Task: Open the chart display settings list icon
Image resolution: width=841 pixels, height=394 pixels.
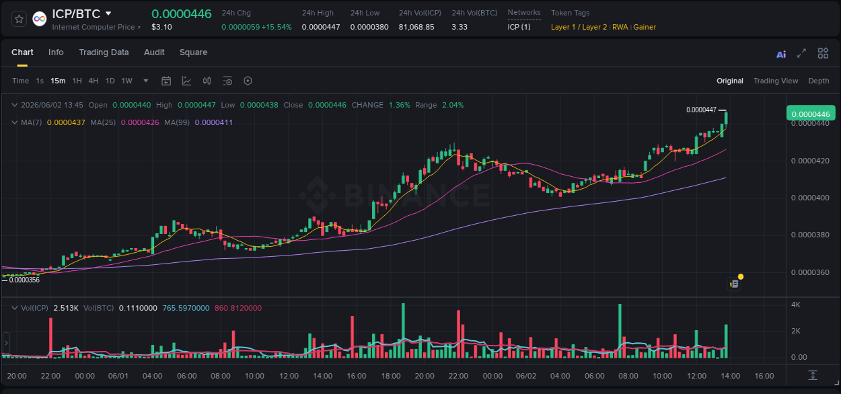Action: [x=227, y=81]
